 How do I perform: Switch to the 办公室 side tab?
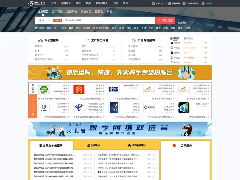pos(33,89)
